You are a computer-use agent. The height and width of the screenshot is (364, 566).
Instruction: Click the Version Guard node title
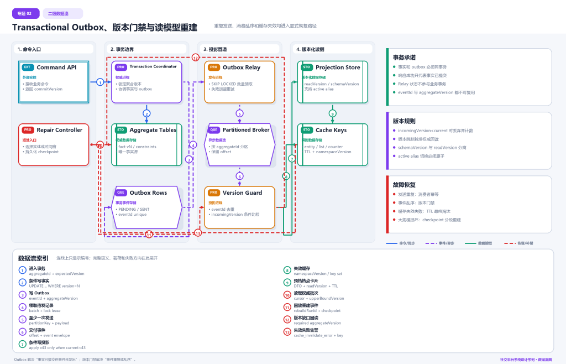point(242,193)
